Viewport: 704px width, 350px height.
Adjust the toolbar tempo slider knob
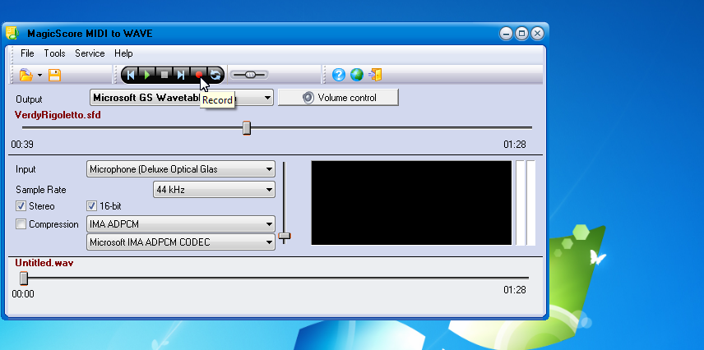pos(250,75)
